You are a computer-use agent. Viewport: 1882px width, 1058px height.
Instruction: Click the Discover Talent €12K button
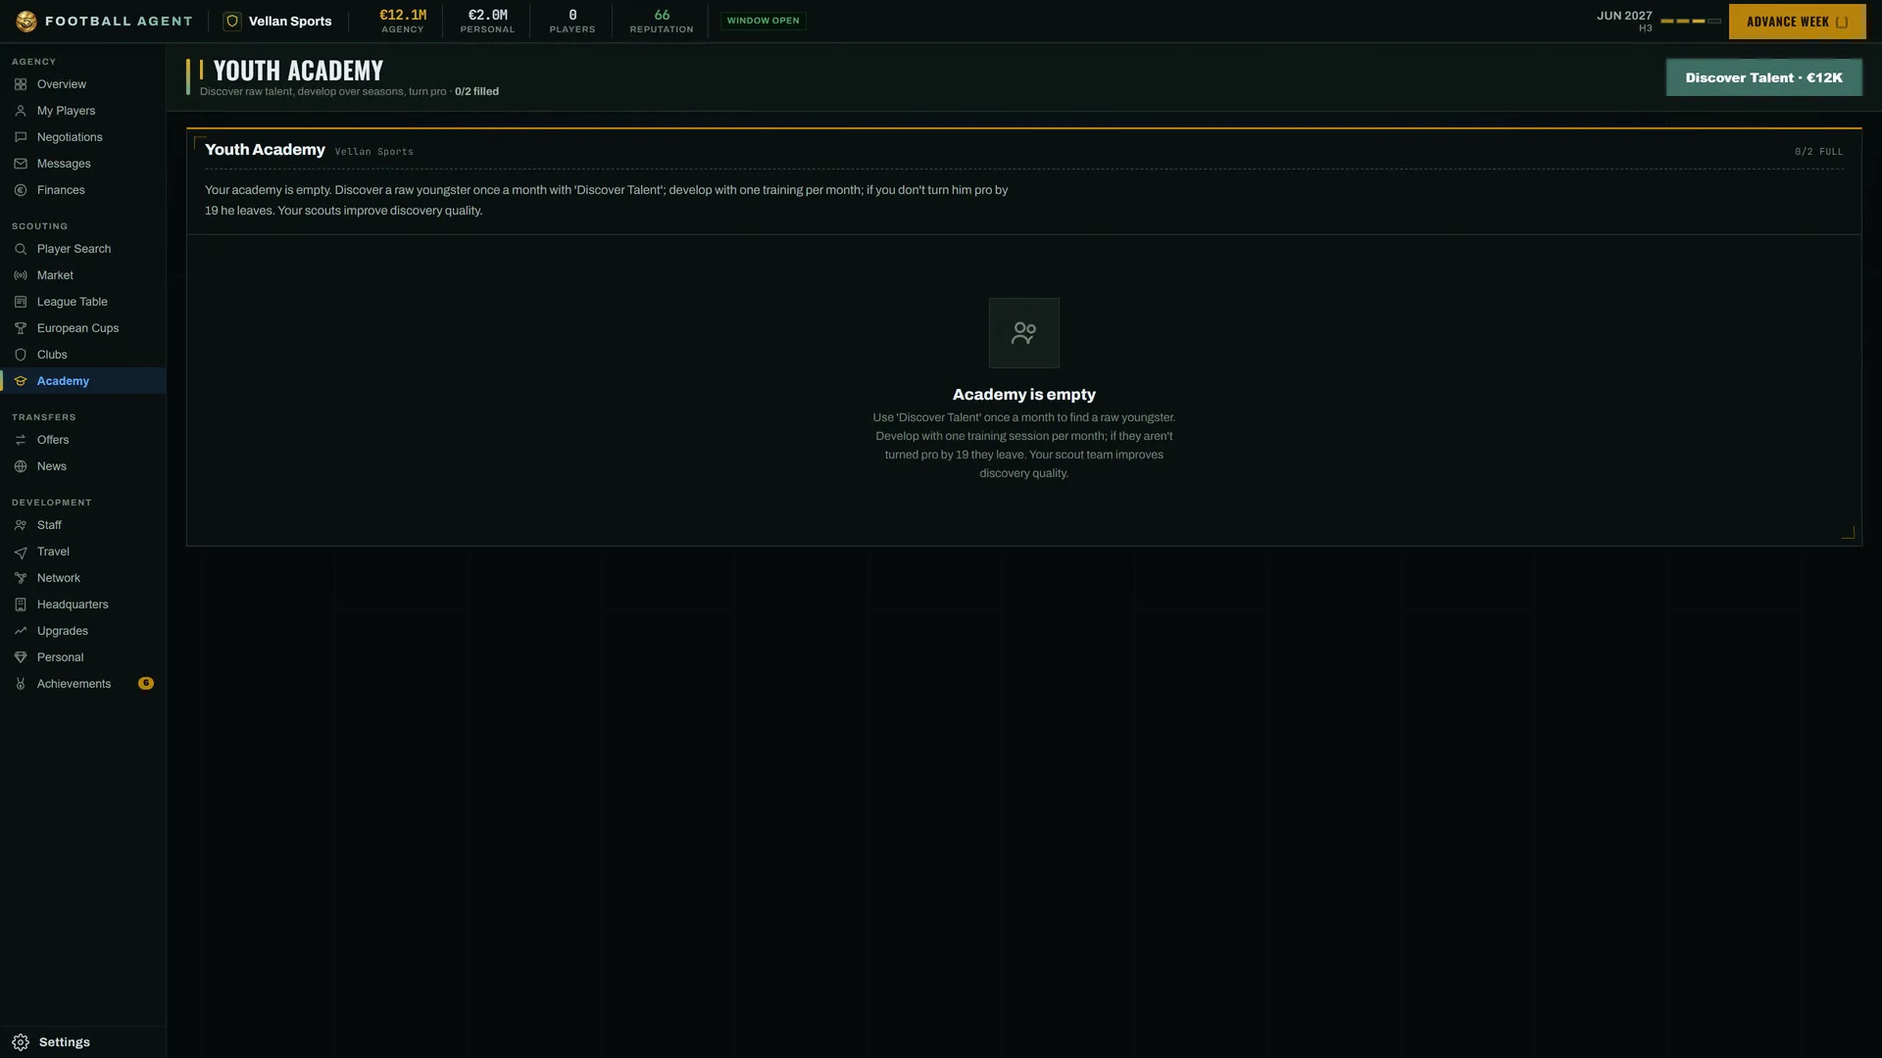click(1763, 77)
